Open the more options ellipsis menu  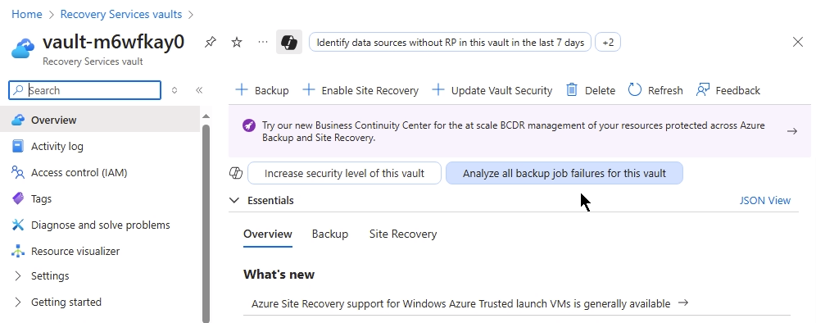263,42
